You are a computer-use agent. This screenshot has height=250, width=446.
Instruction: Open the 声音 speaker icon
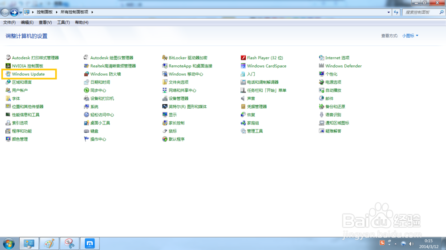pyautogui.click(x=243, y=98)
